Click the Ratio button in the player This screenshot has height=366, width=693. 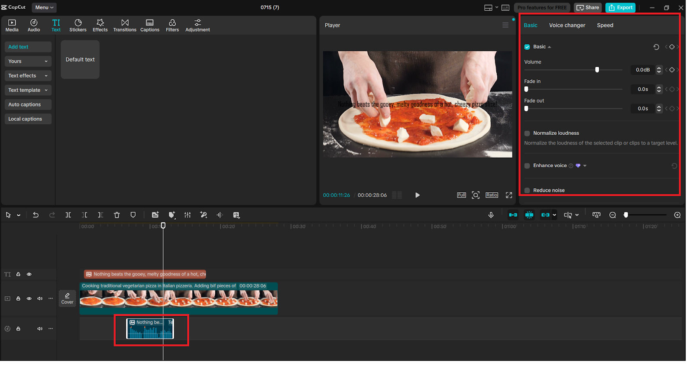(x=492, y=195)
